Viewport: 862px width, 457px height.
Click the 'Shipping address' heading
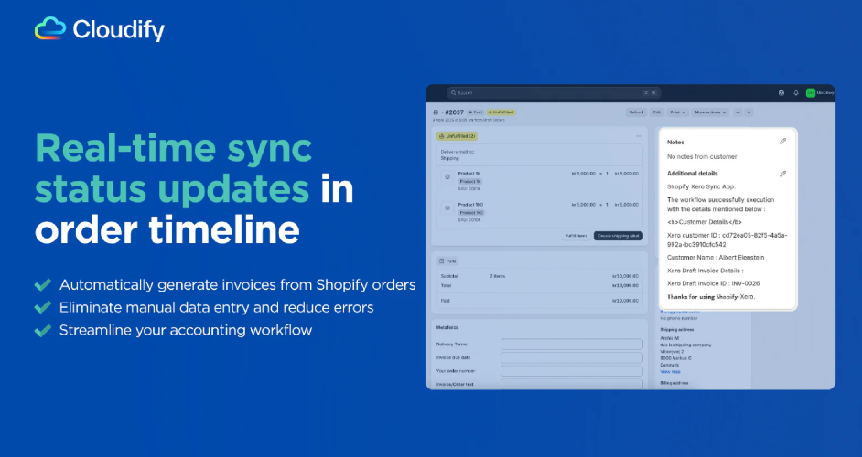[677, 330]
